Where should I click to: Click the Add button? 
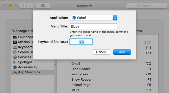(x=122, y=52)
